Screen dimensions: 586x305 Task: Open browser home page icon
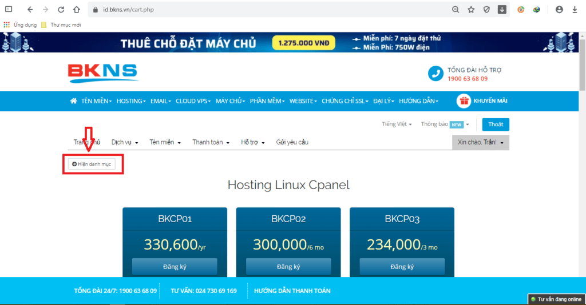[x=76, y=10]
